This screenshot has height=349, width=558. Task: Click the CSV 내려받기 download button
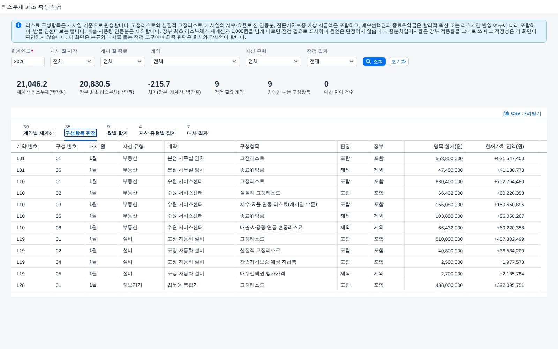tap(522, 113)
